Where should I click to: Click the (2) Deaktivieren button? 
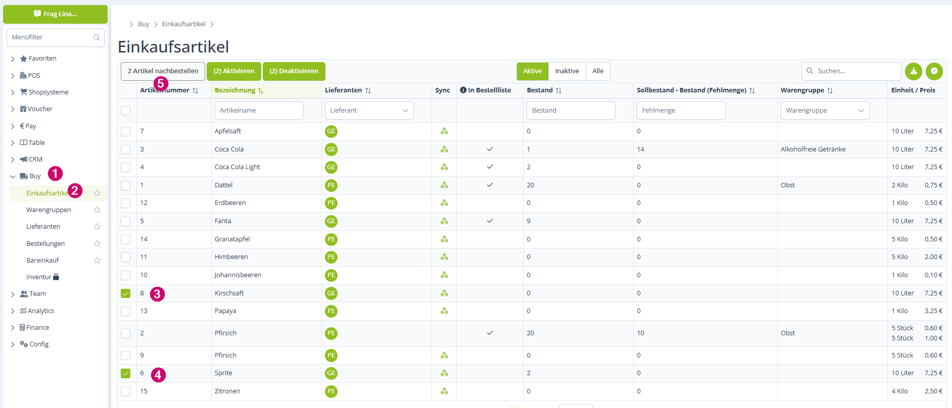[x=294, y=71]
